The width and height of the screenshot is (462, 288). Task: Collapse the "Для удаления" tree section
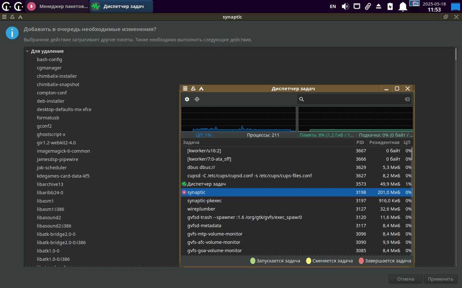pyautogui.click(x=27, y=51)
